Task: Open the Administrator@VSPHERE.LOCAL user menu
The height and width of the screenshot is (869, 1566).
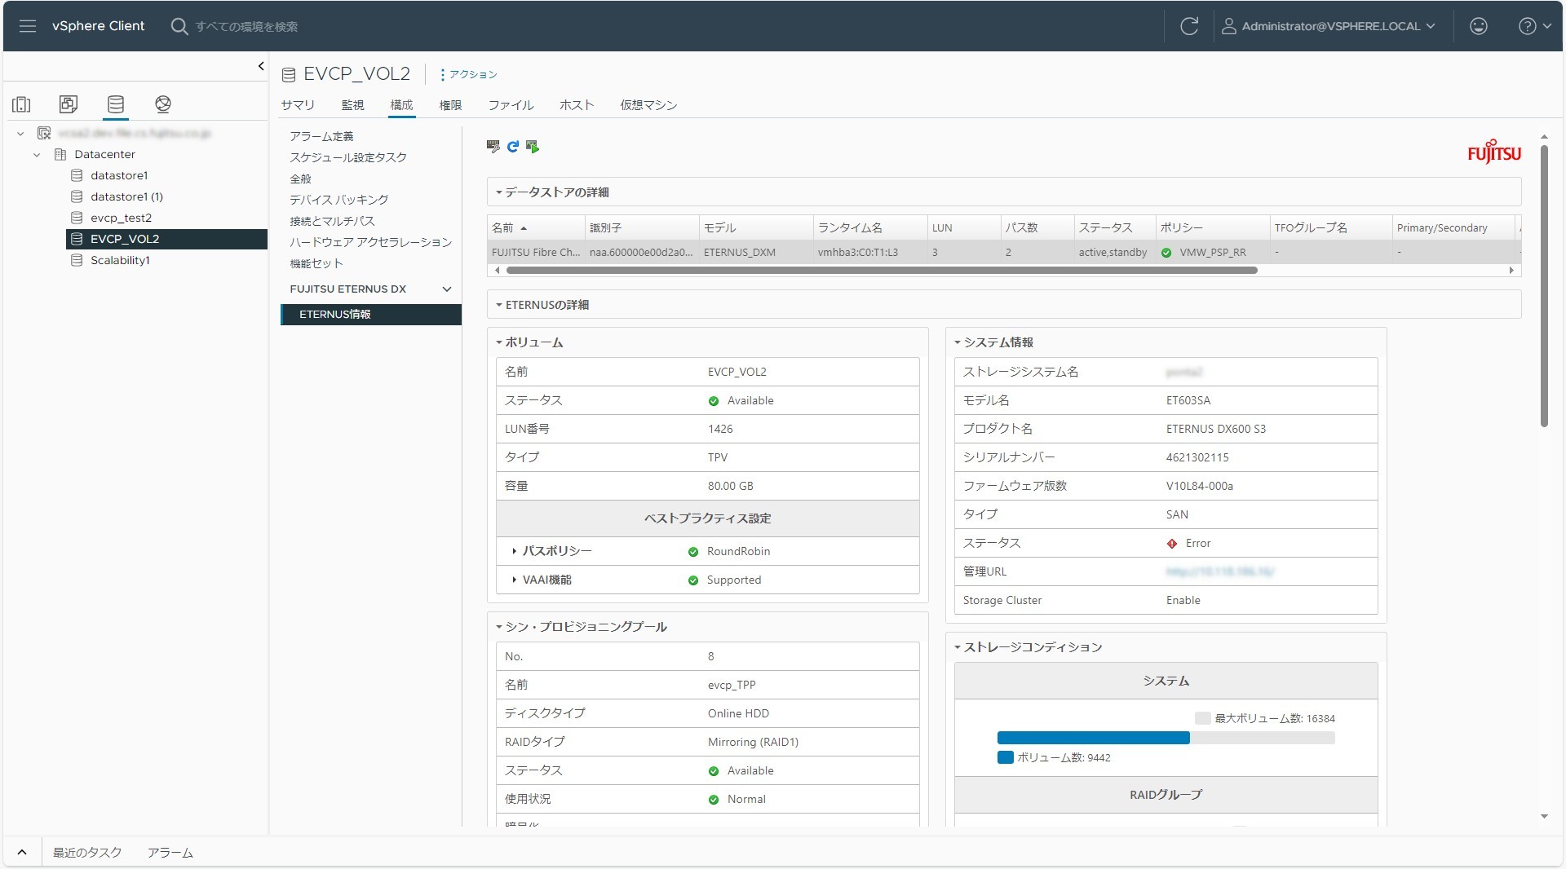Action: click(1329, 26)
